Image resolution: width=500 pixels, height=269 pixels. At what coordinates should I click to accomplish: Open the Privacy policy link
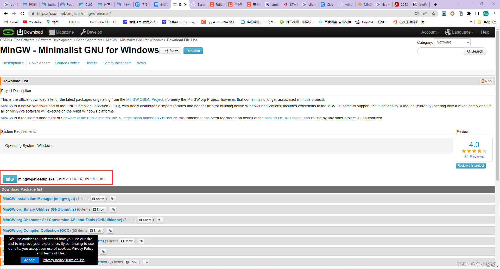coord(54,260)
